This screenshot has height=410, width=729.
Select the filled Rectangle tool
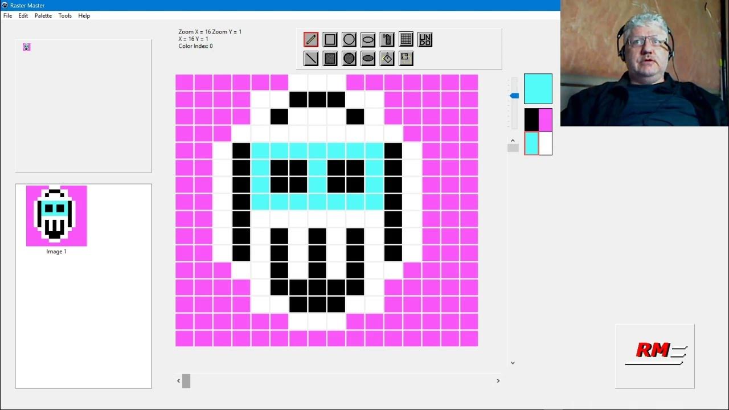[x=330, y=58]
